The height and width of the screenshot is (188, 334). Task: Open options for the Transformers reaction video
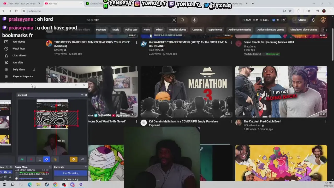coord(231,43)
